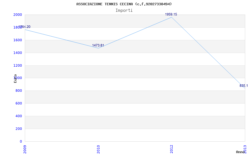Click the 835.1 data label
Viewport: 248px width, 155px height.
pos(244,86)
